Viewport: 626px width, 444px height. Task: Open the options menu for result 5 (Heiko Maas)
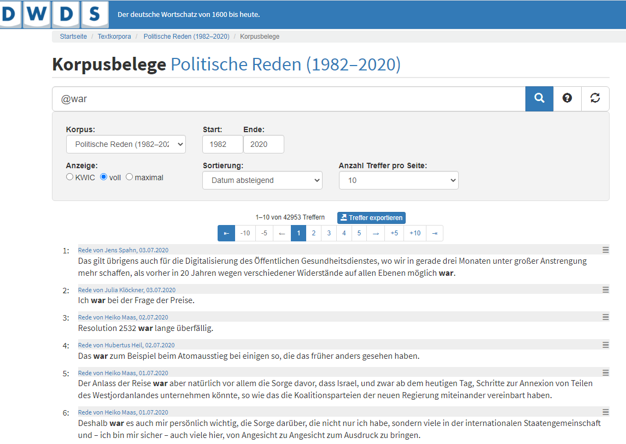(605, 373)
